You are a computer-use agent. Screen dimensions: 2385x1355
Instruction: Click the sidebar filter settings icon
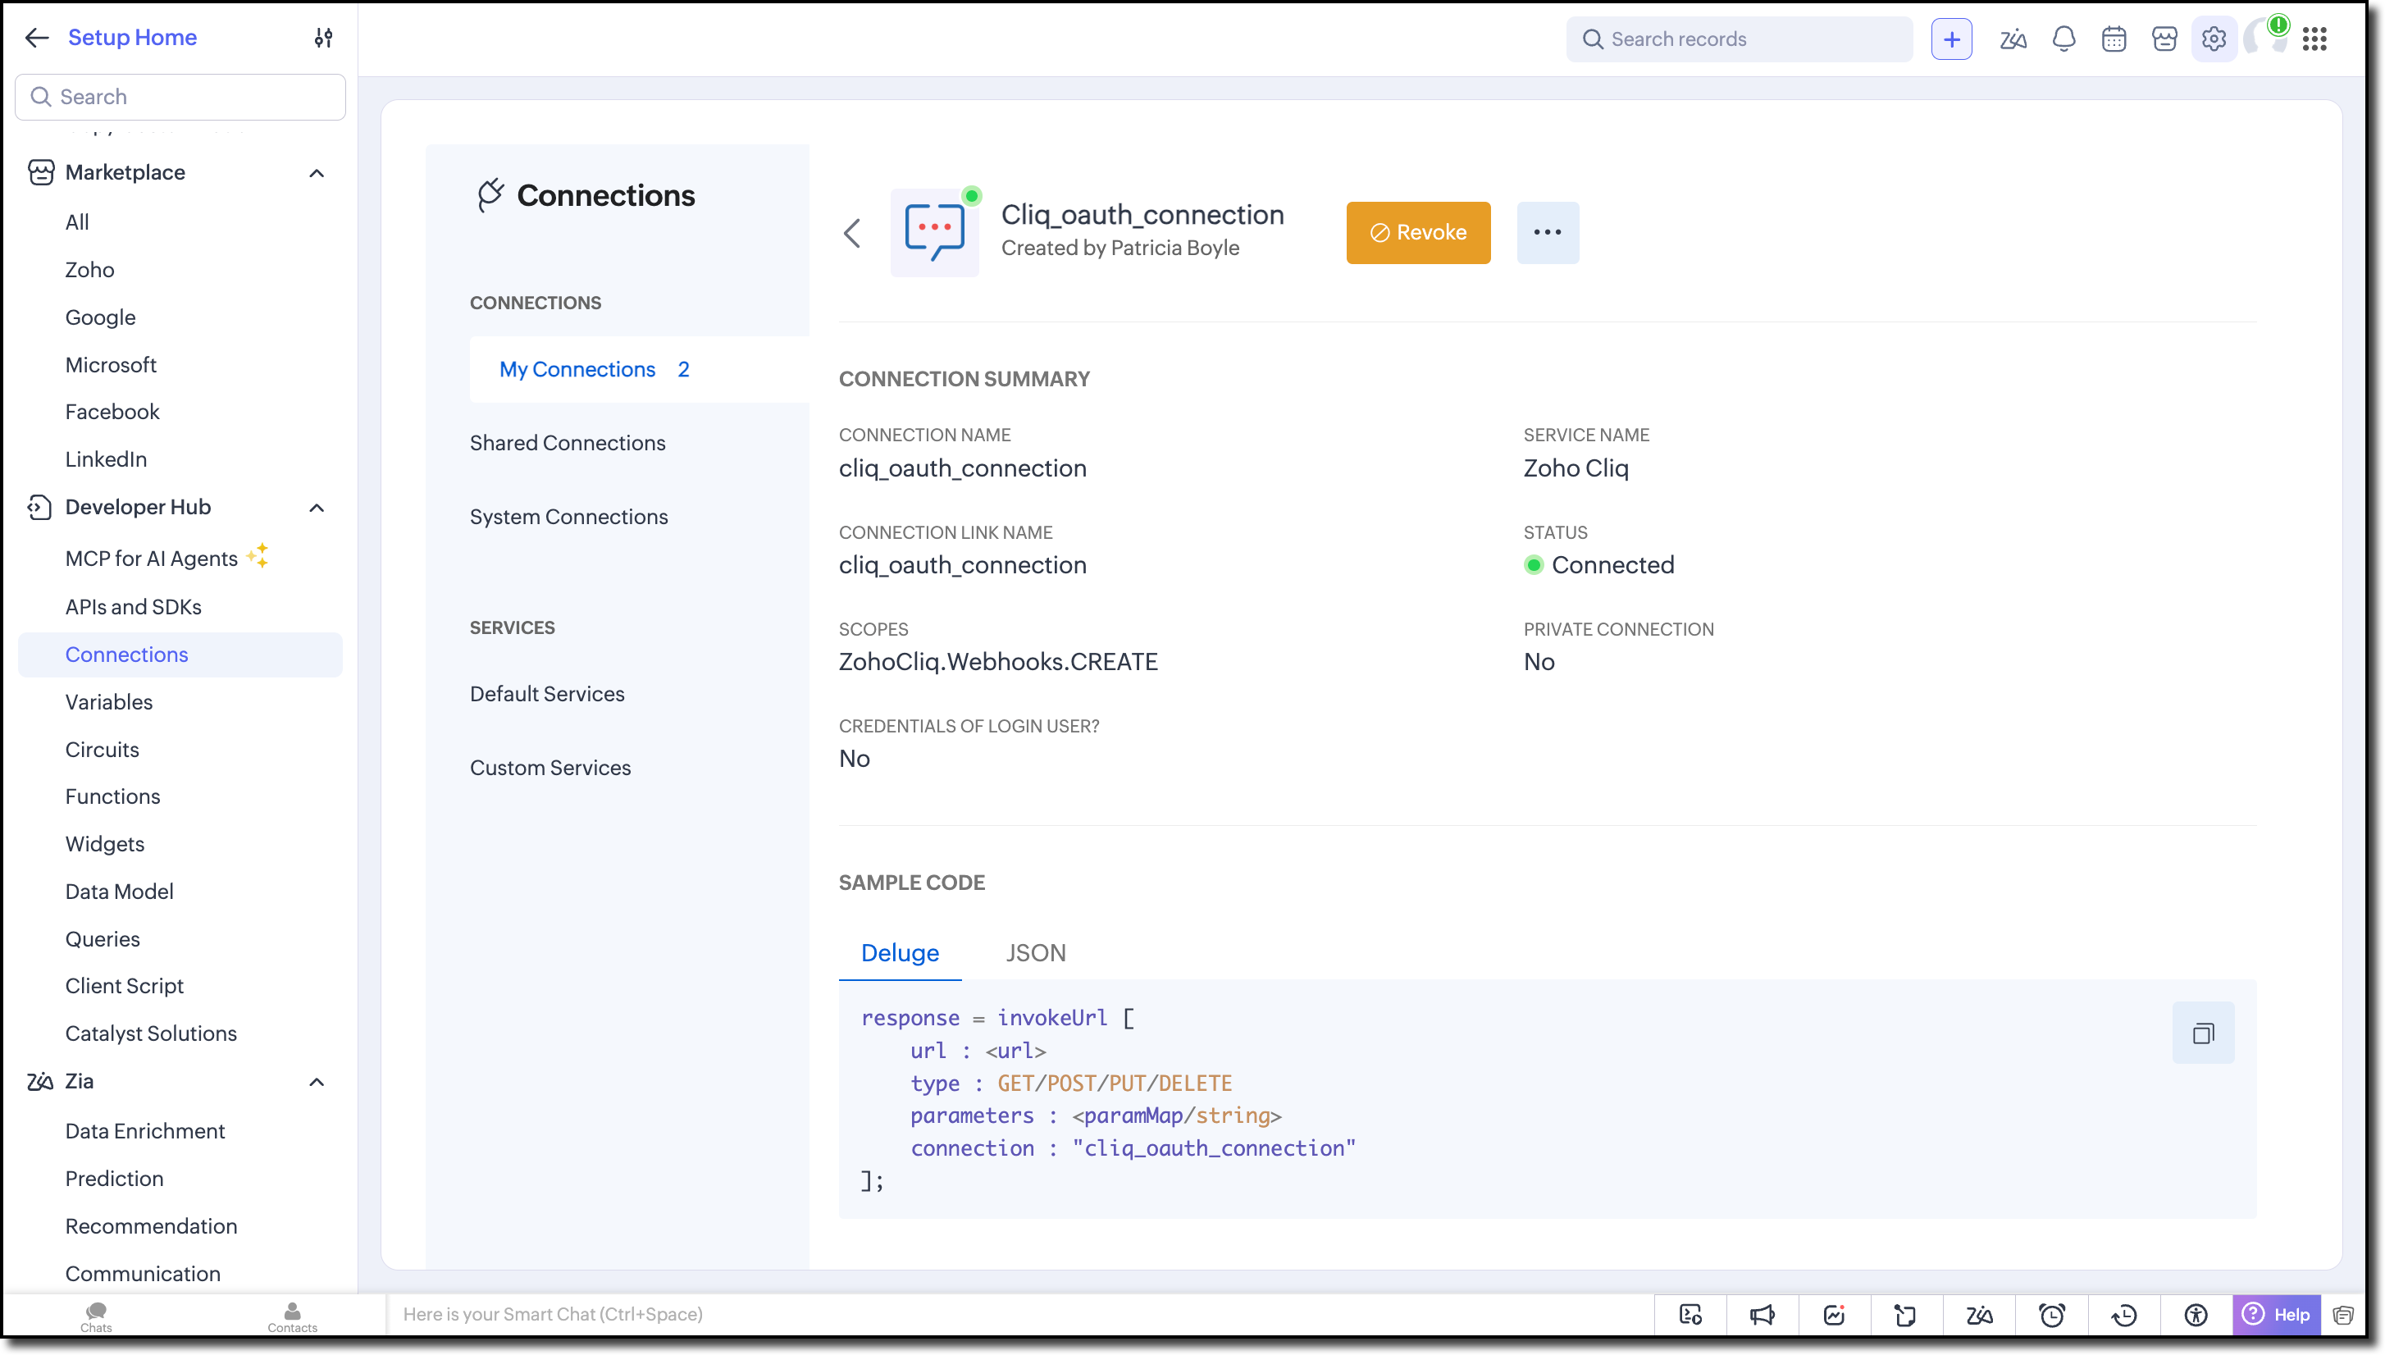323,37
